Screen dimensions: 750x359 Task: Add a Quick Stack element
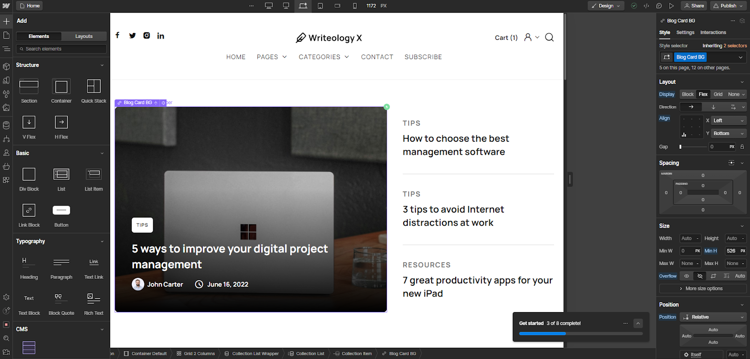coord(94,91)
